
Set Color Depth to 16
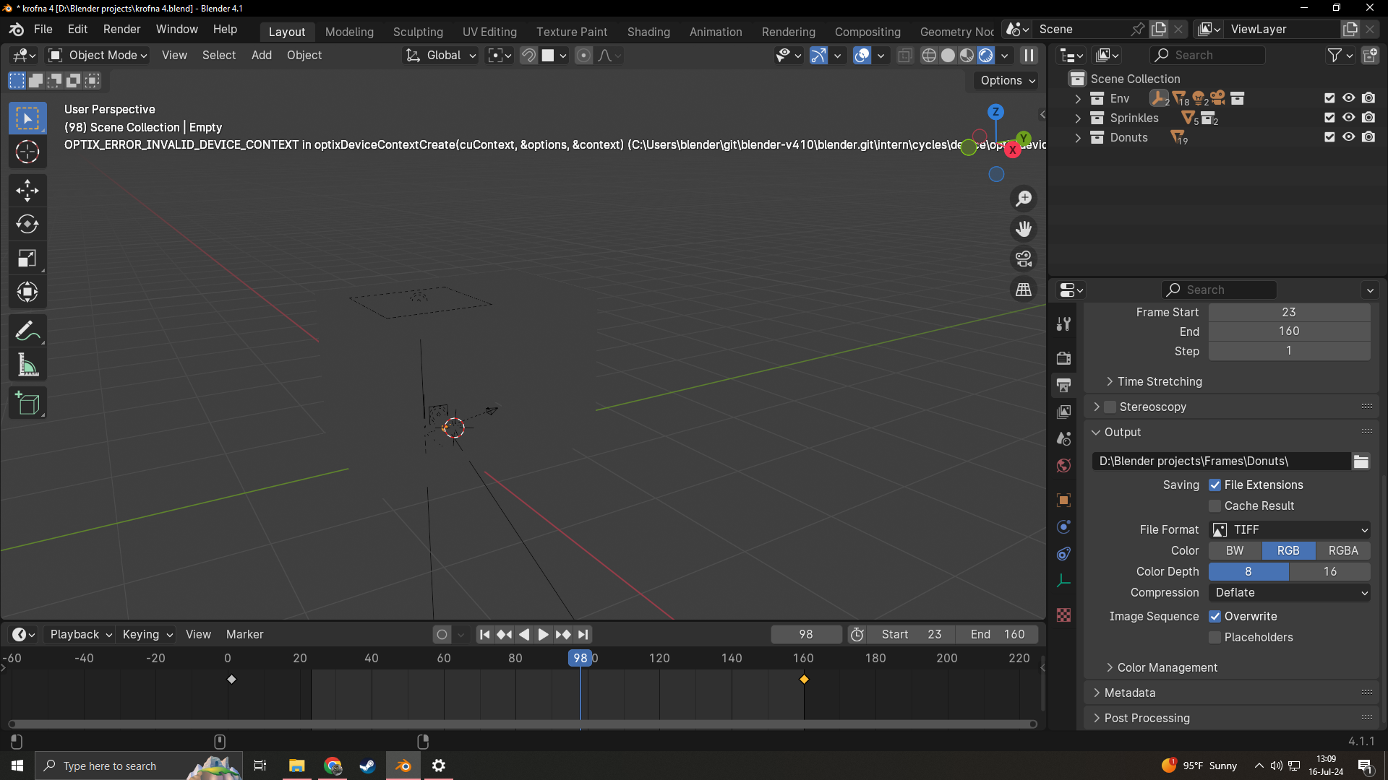[1330, 572]
